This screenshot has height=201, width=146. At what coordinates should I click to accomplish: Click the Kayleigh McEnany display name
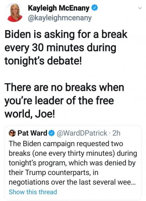point(59,8)
